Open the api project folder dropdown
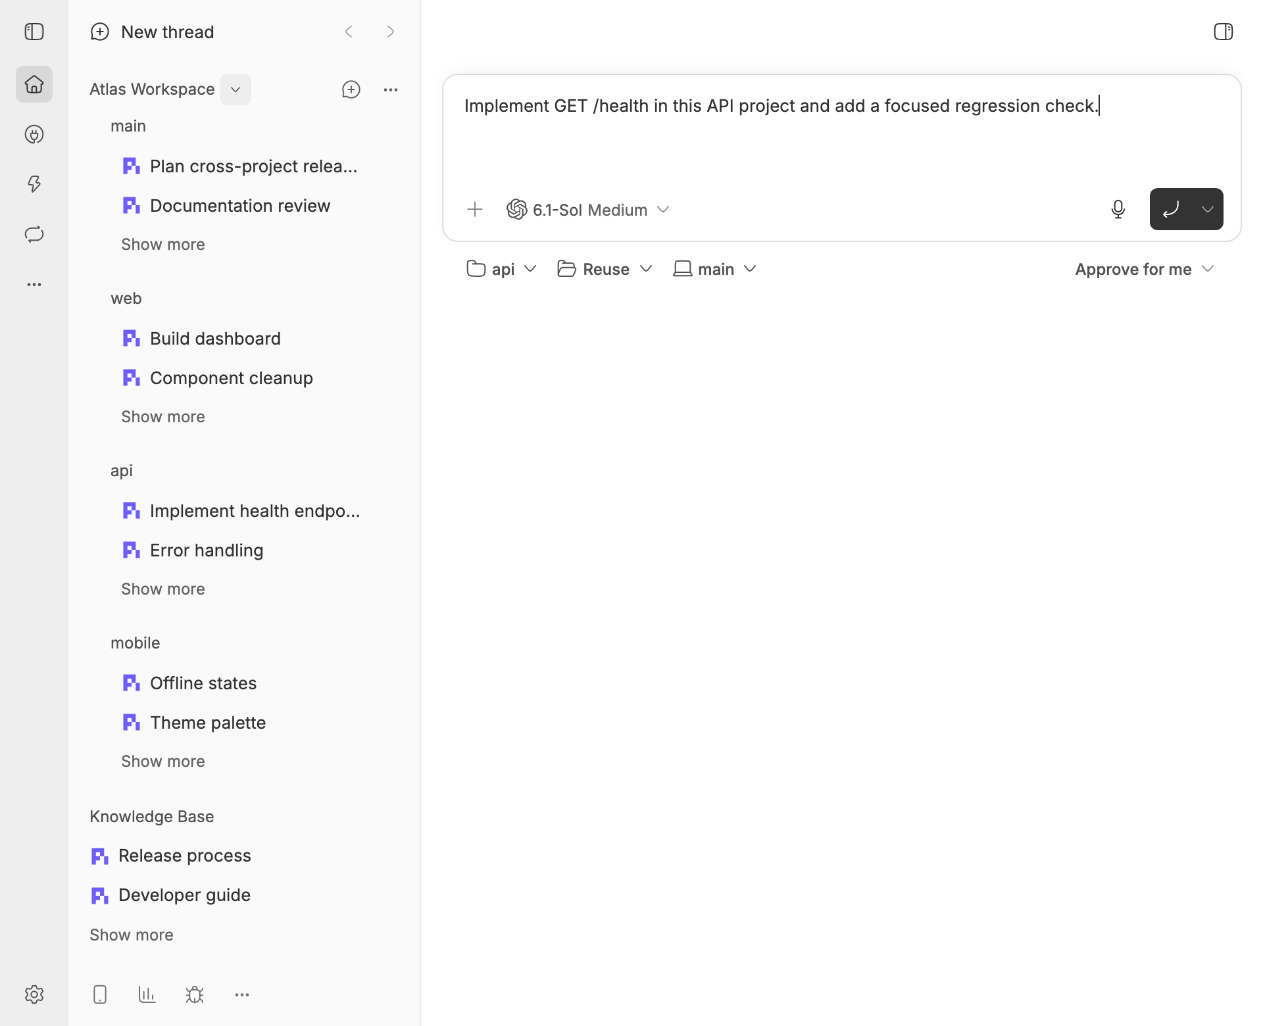The width and height of the screenshot is (1263, 1026). point(502,269)
